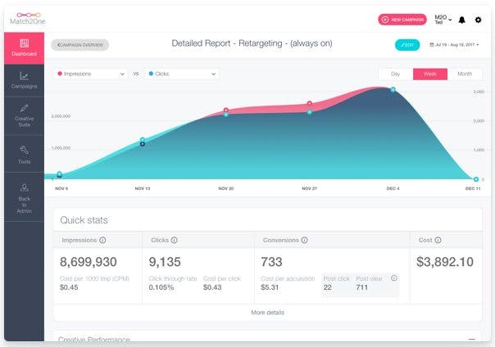Open the M2O account menu
Image resolution: width=495 pixels, height=347 pixels.
coord(443,20)
